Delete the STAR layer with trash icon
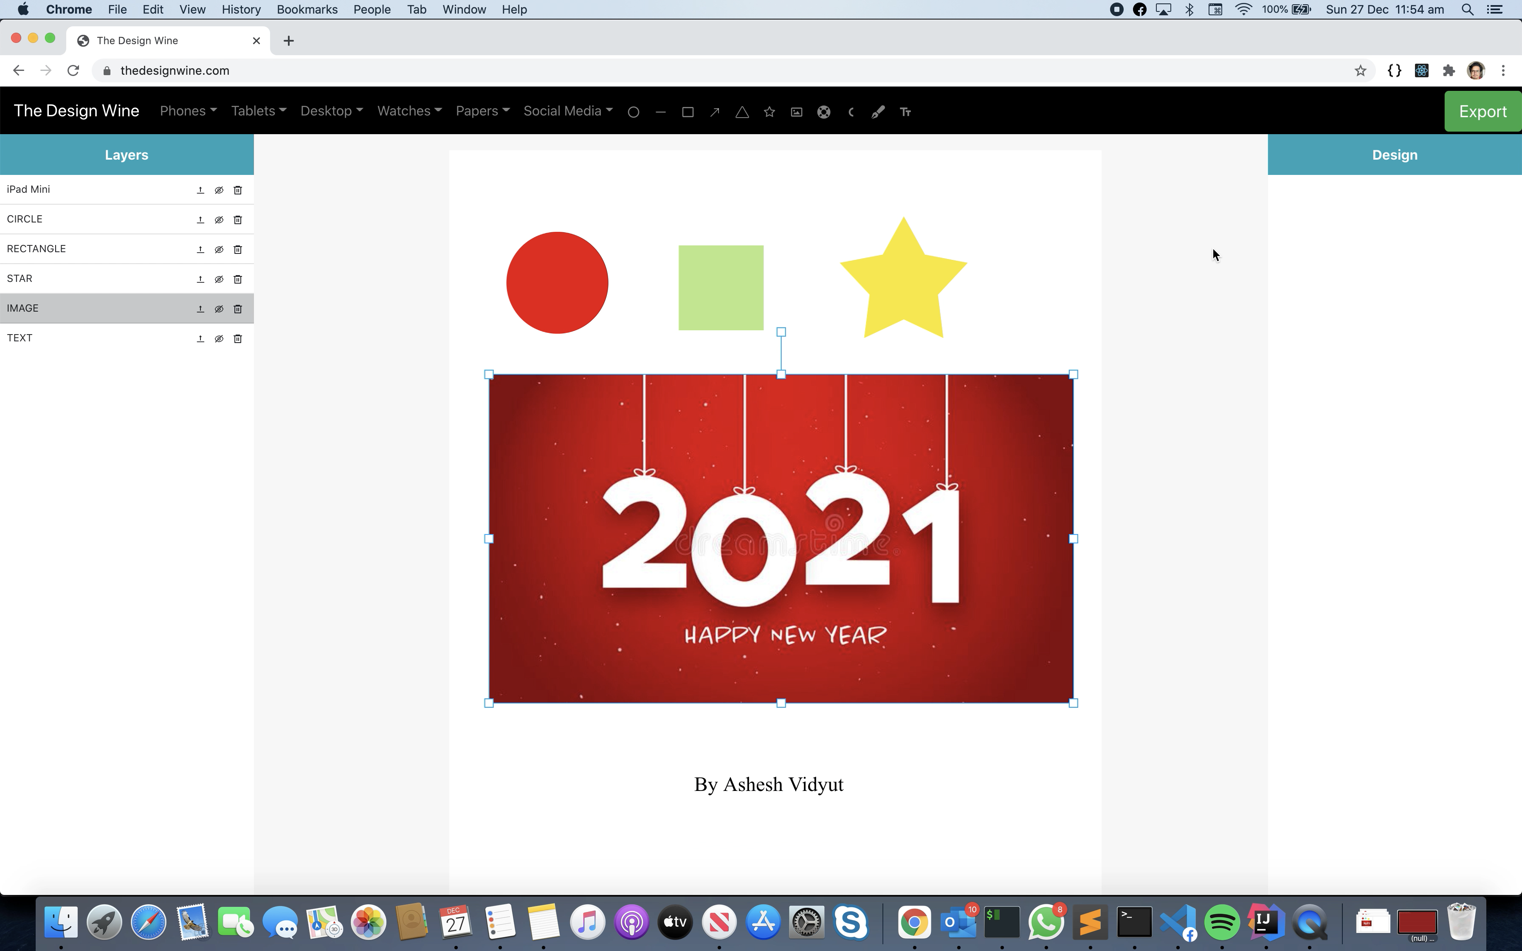1522x951 pixels. click(x=238, y=279)
